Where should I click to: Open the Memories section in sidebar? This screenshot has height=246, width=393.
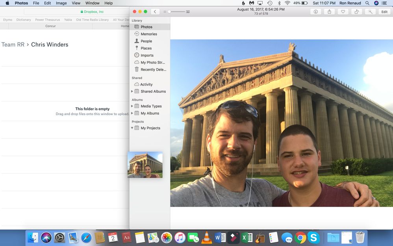[x=148, y=34]
